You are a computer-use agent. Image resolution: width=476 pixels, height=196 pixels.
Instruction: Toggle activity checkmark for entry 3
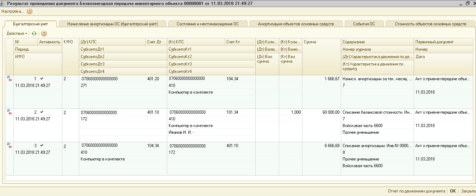coord(42,145)
